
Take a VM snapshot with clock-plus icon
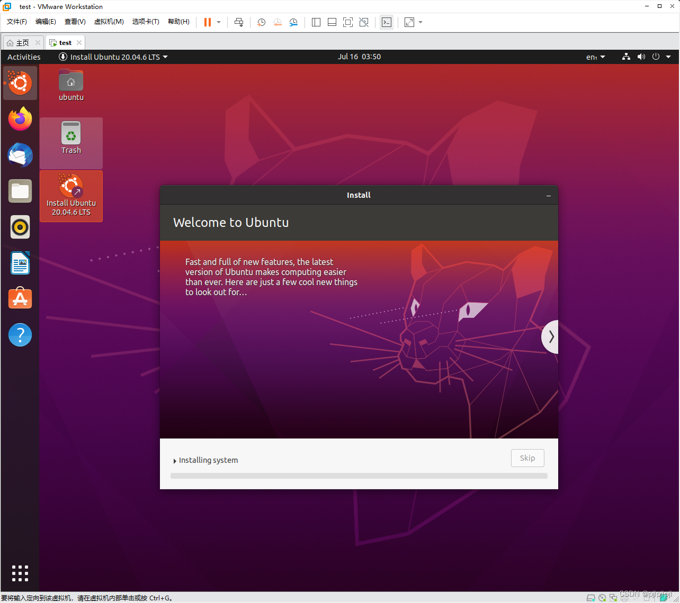coord(261,22)
